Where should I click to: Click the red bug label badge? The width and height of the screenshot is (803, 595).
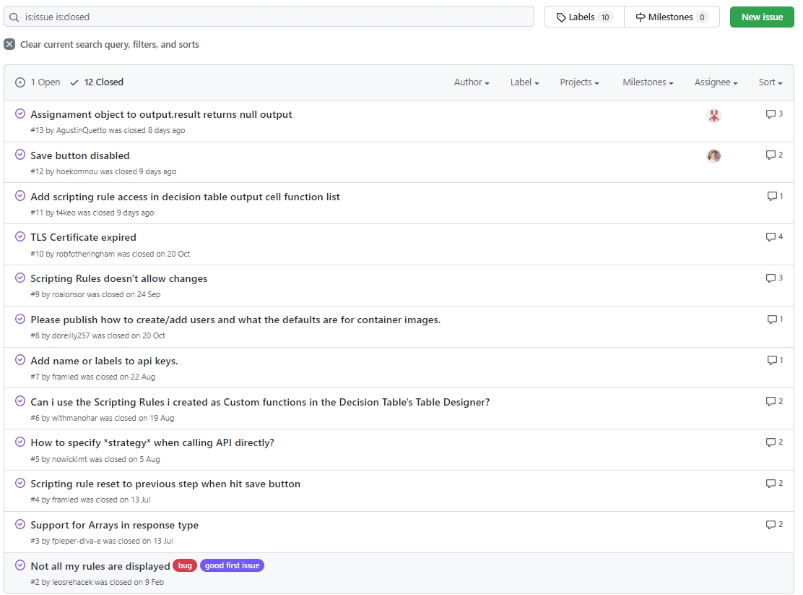[x=185, y=565]
